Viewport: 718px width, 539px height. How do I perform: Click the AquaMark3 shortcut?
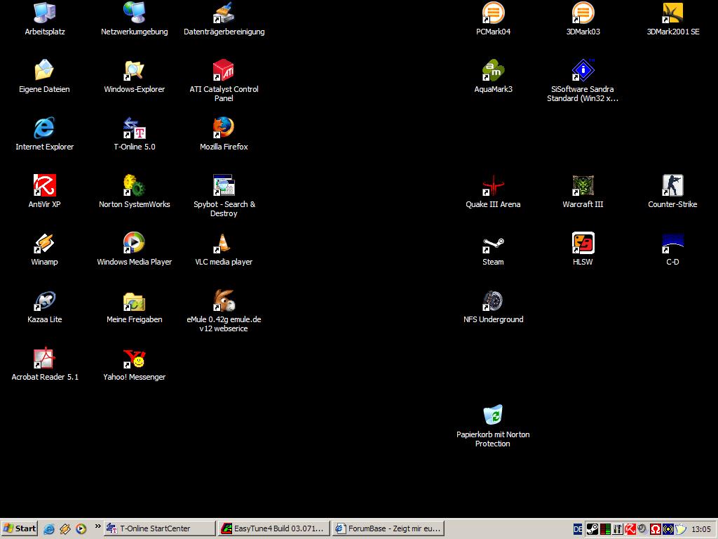pyautogui.click(x=493, y=76)
